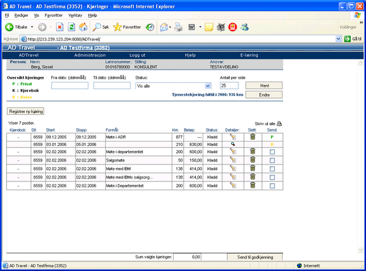
Task: Delete the Salgsmøte trip with the trash icon
Action: 253,162
